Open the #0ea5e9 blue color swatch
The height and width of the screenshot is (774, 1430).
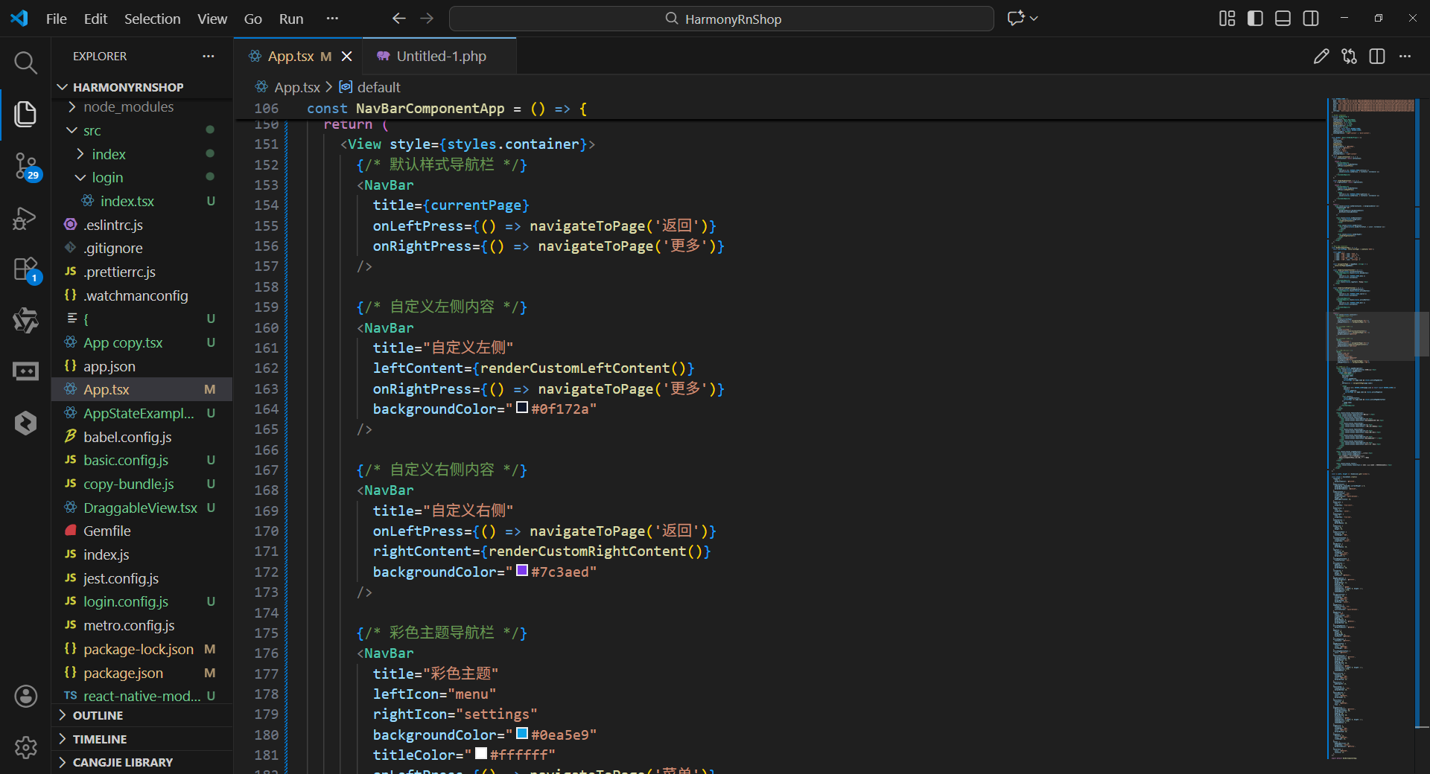point(522,734)
